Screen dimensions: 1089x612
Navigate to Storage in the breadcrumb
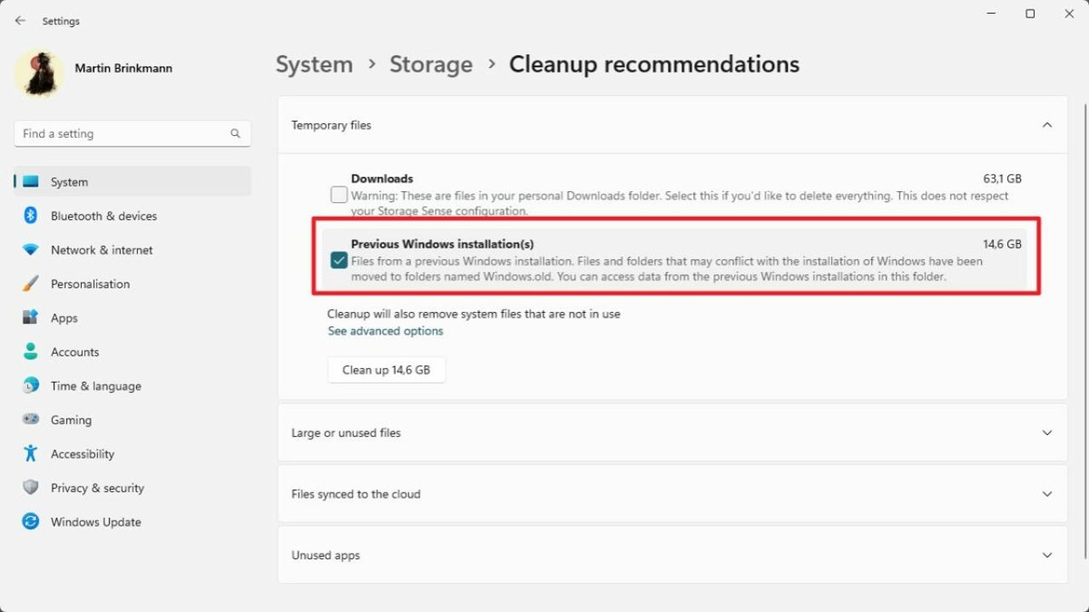click(x=430, y=65)
